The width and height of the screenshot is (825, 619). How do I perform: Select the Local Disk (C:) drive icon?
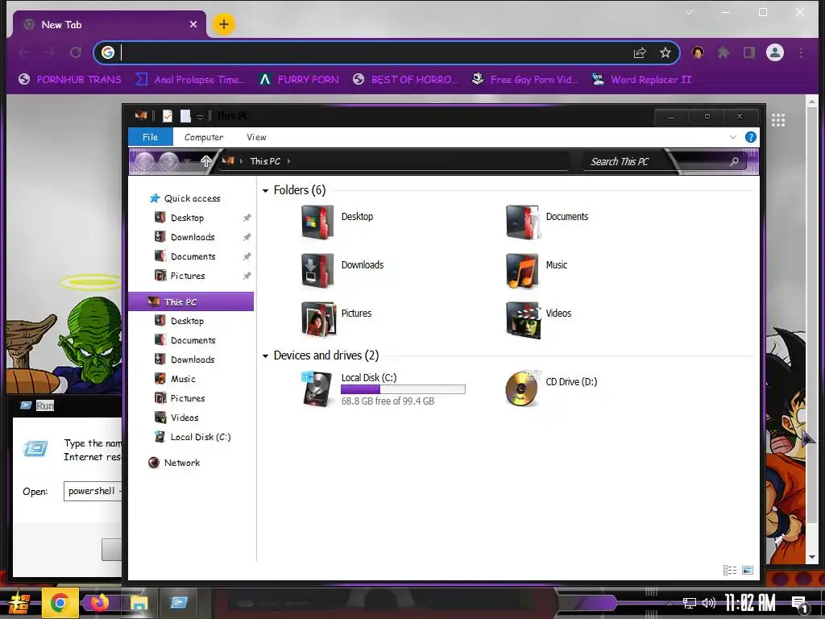(317, 389)
